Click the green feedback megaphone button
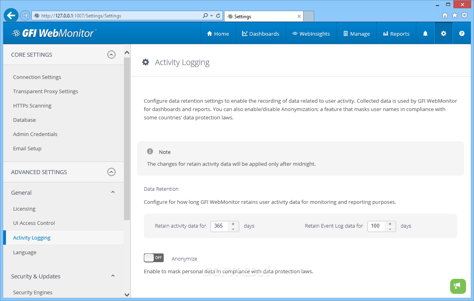Image resolution: width=474 pixels, height=301 pixels. click(458, 286)
